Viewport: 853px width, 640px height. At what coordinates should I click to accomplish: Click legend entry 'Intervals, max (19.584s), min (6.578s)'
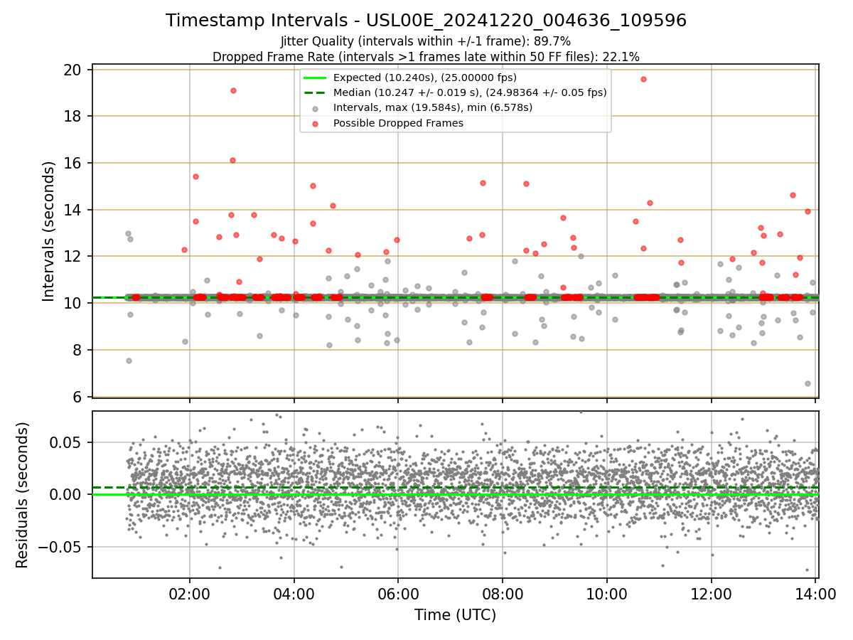coord(433,107)
